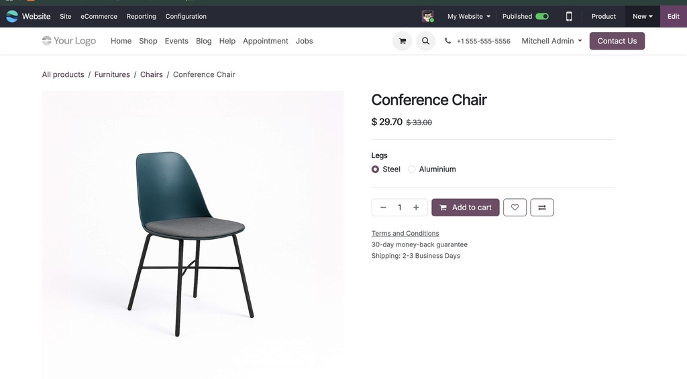Click the Odoo Website app logo
The height and width of the screenshot is (379, 687).
[12, 17]
